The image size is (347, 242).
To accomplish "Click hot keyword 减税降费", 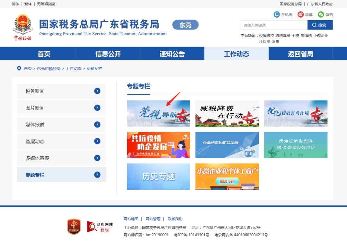I will (283, 36).
